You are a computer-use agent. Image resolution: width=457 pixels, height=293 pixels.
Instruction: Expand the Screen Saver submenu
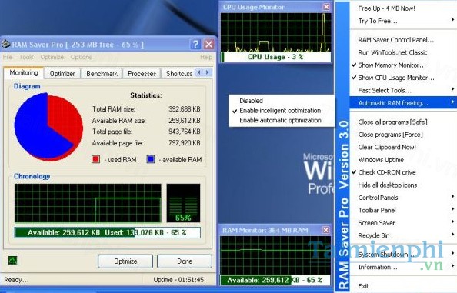pos(403,223)
